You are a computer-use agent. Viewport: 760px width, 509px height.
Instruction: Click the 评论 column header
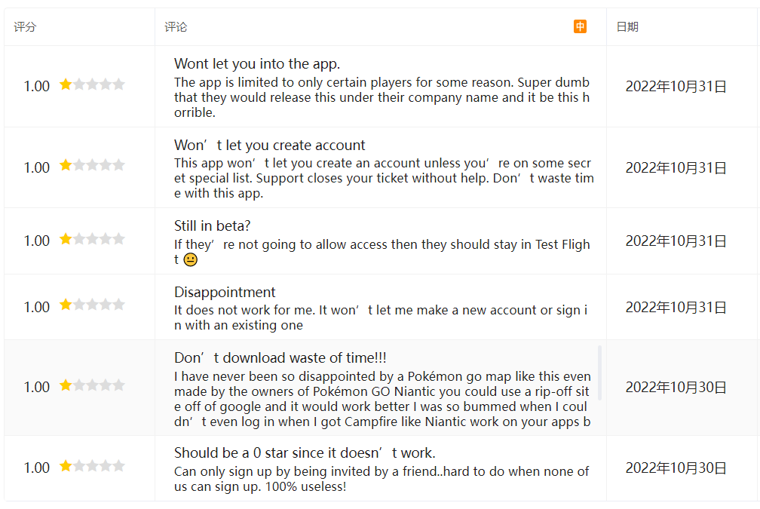point(176,27)
